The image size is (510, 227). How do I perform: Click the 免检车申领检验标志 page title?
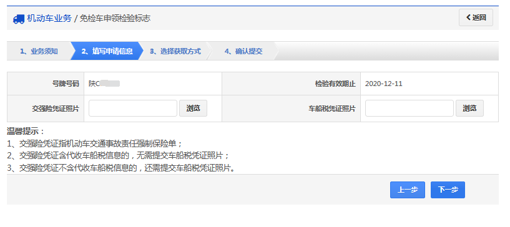(115, 19)
